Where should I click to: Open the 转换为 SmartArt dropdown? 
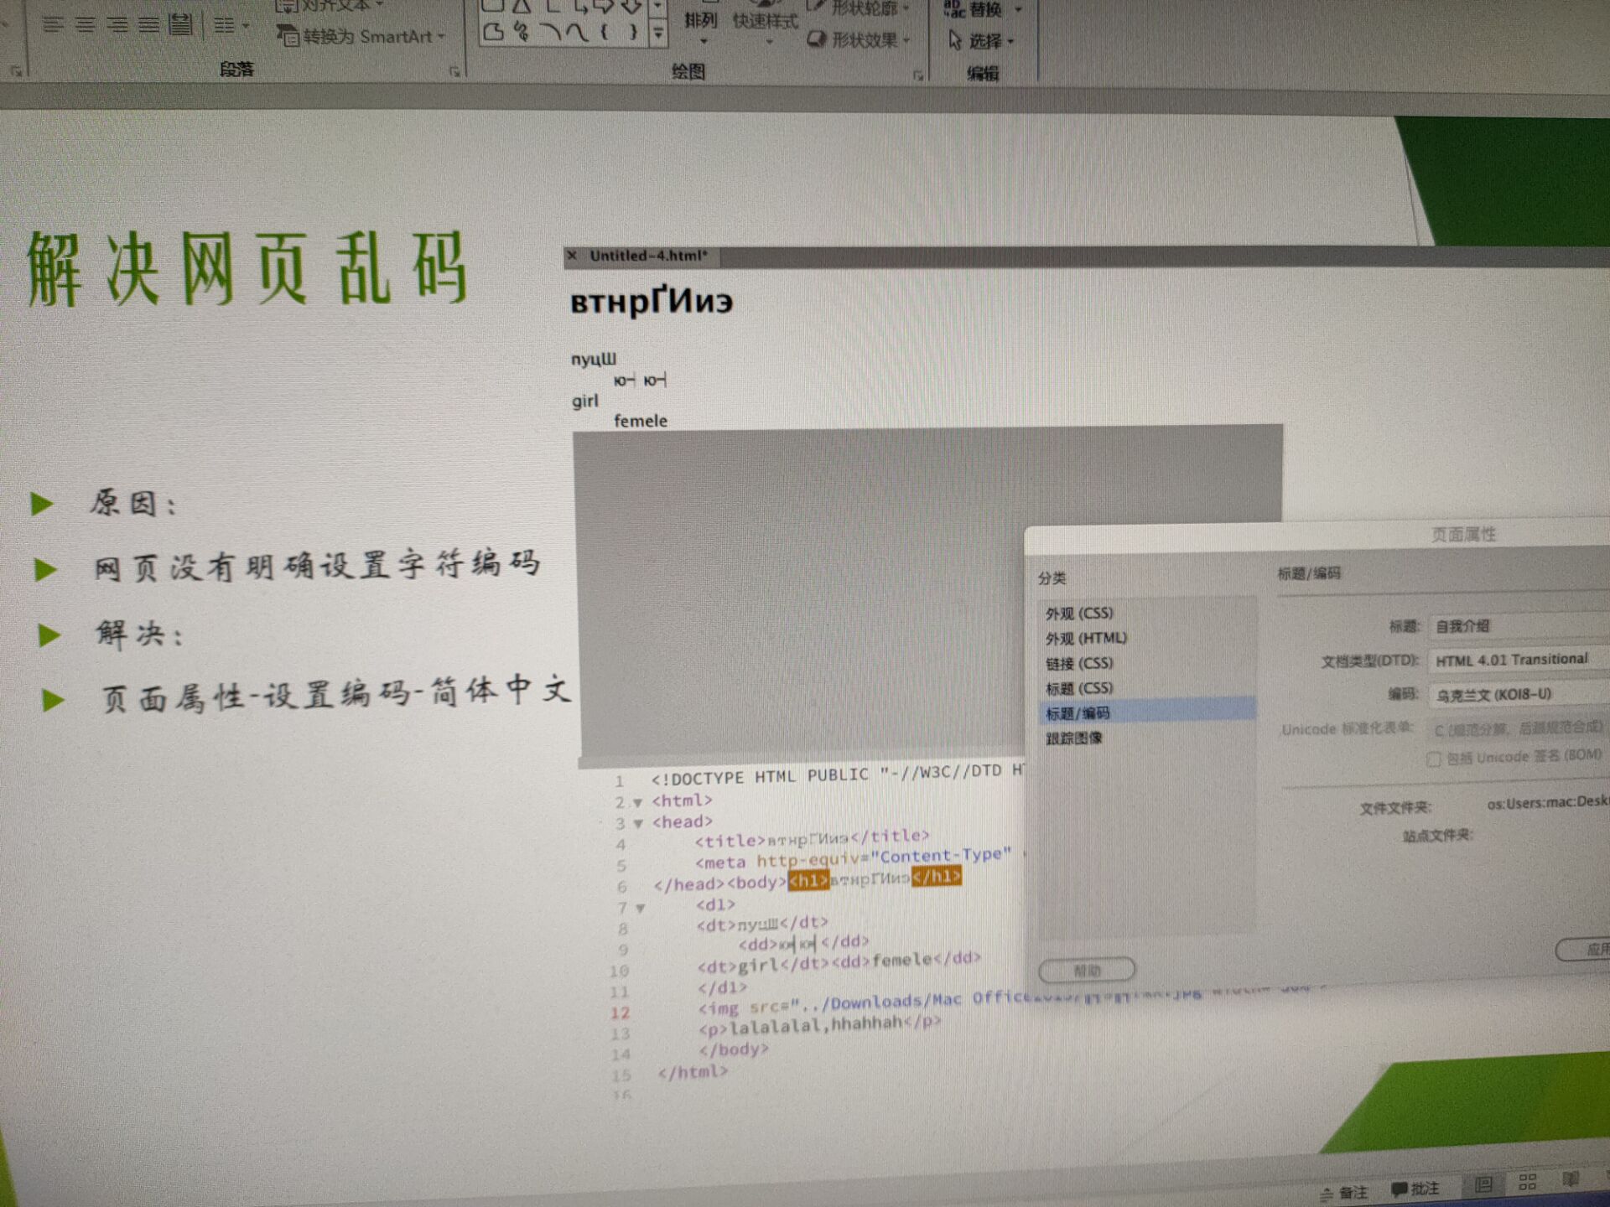pyautogui.click(x=361, y=36)
